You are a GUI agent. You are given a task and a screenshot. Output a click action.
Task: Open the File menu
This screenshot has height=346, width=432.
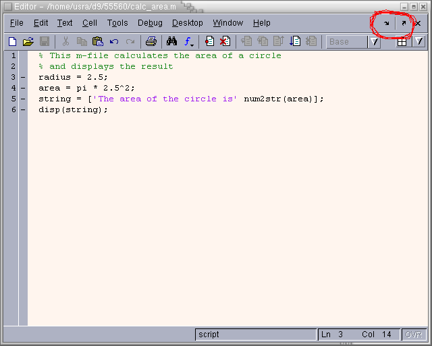(x=16, y=23)
